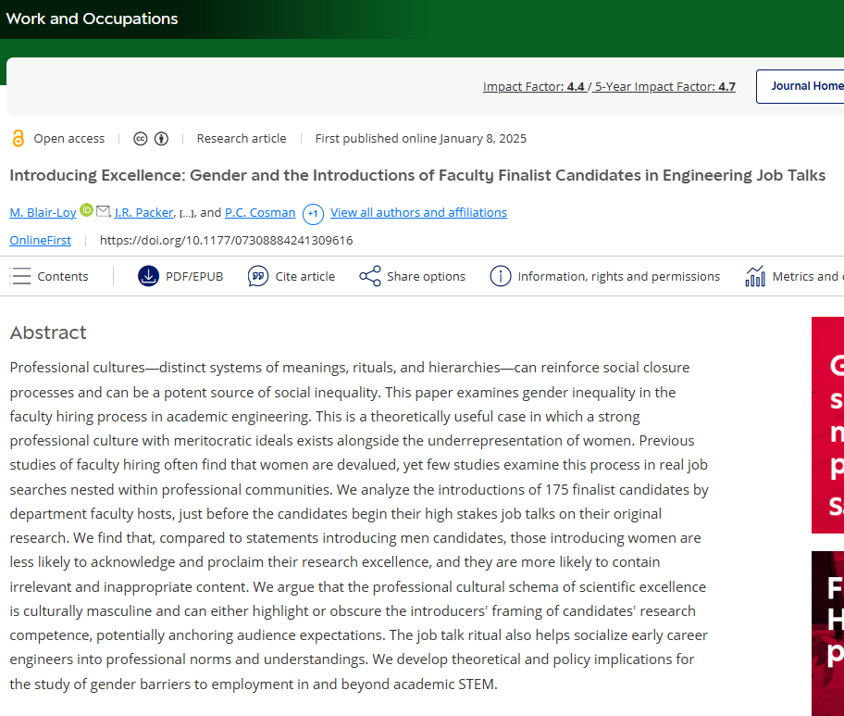Click the Creative Commons CC icon
The width and height of the screenshot is (844, 716).
point(140,139)
